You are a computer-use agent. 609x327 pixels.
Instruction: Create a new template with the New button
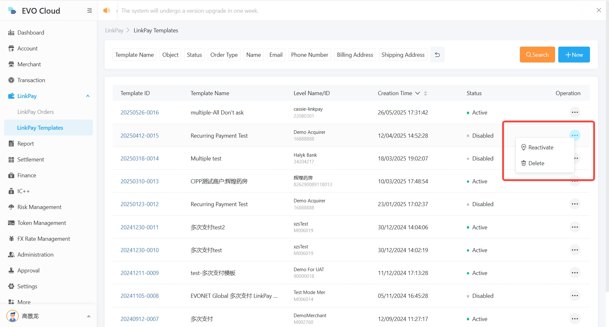[574, 55]
